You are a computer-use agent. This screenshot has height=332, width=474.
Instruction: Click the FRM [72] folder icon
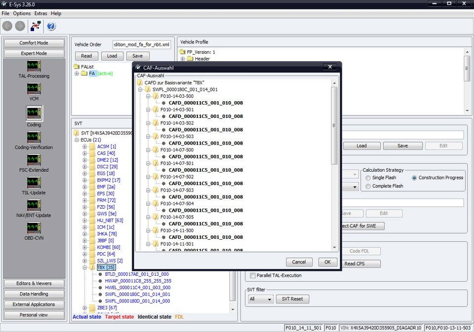tap(92, 200)
